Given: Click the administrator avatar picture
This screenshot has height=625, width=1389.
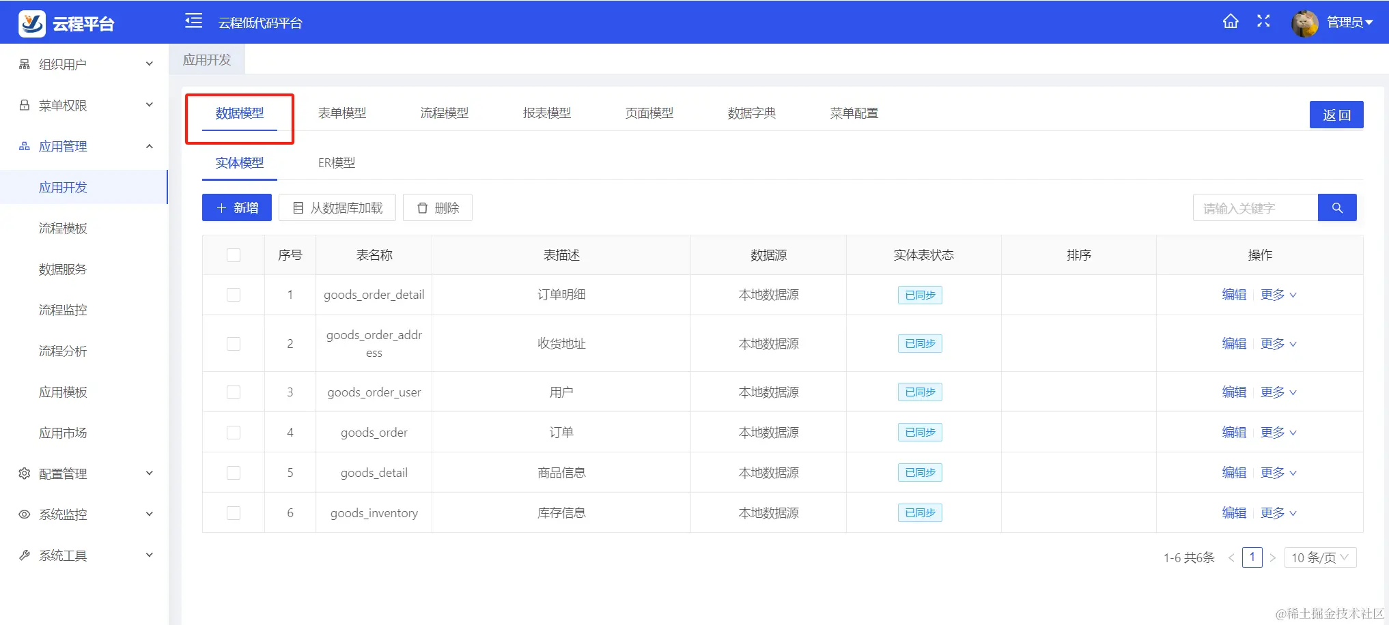Looking at the screenshot, I should (x=1305, y=23).
